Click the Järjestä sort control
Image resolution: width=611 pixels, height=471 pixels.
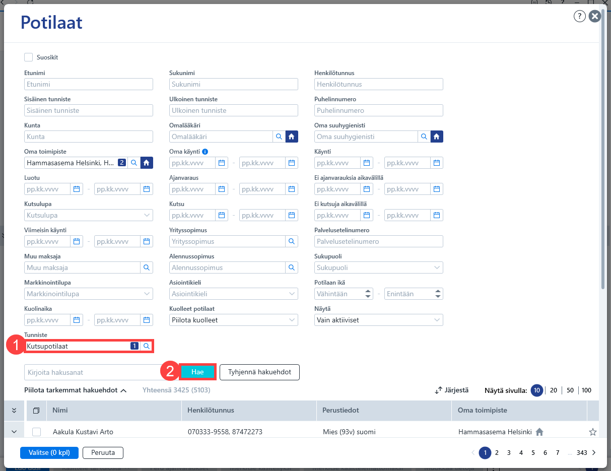(x=452, y=390)
